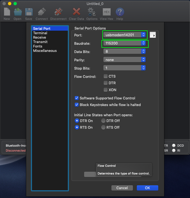
Task: Click the Clear Data red X icon
Action: tap(76, 12)
